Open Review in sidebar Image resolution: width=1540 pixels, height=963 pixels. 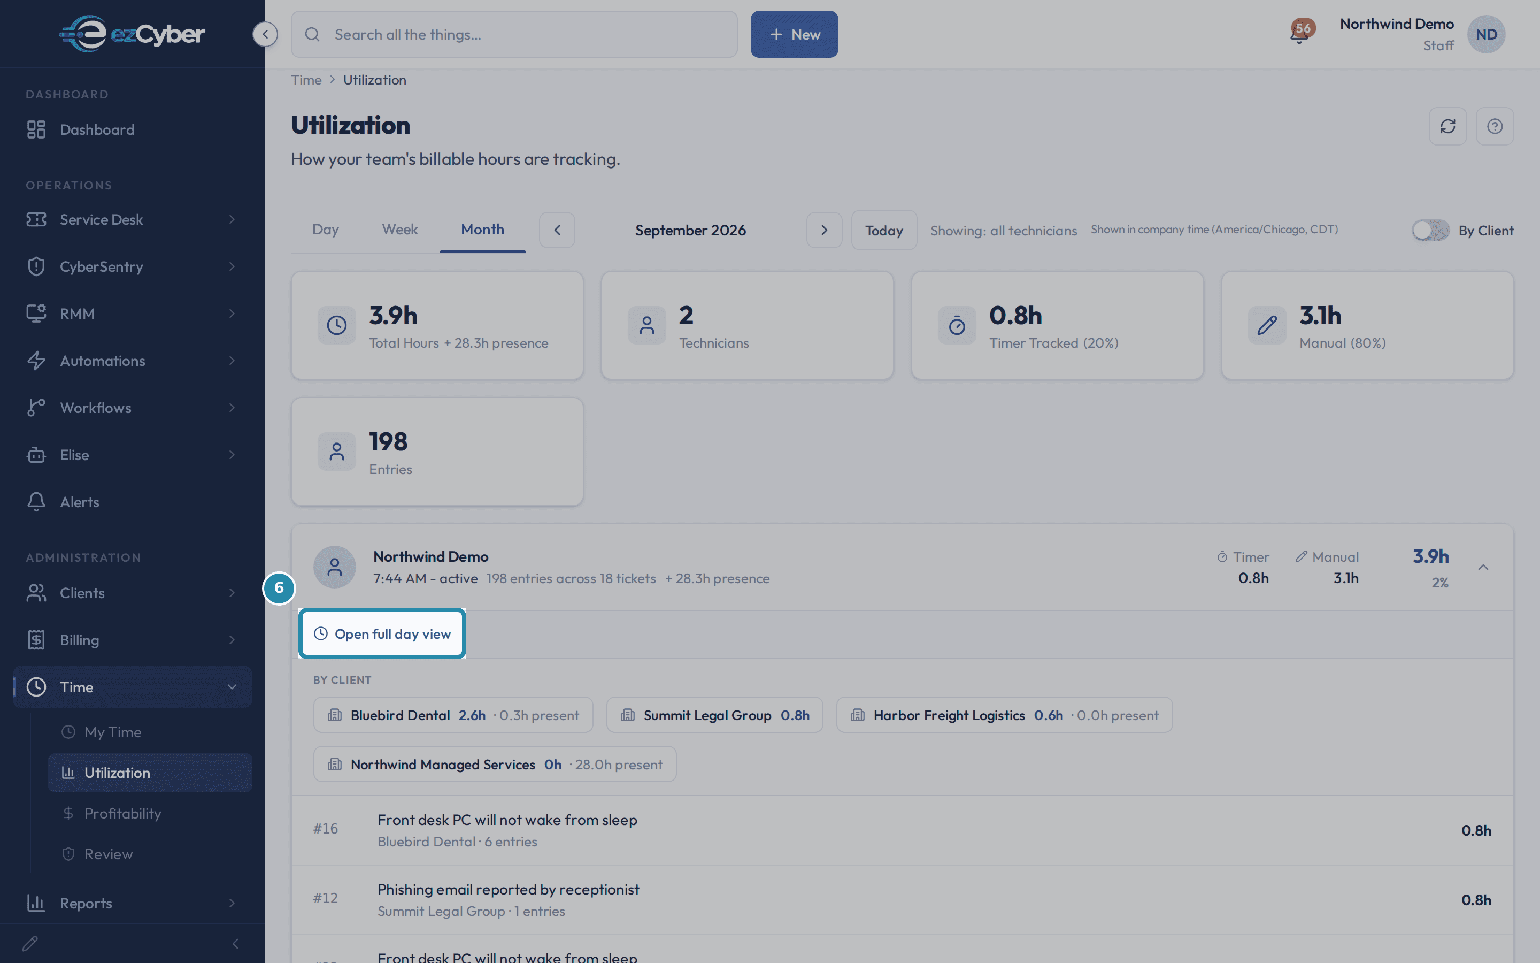150,855
